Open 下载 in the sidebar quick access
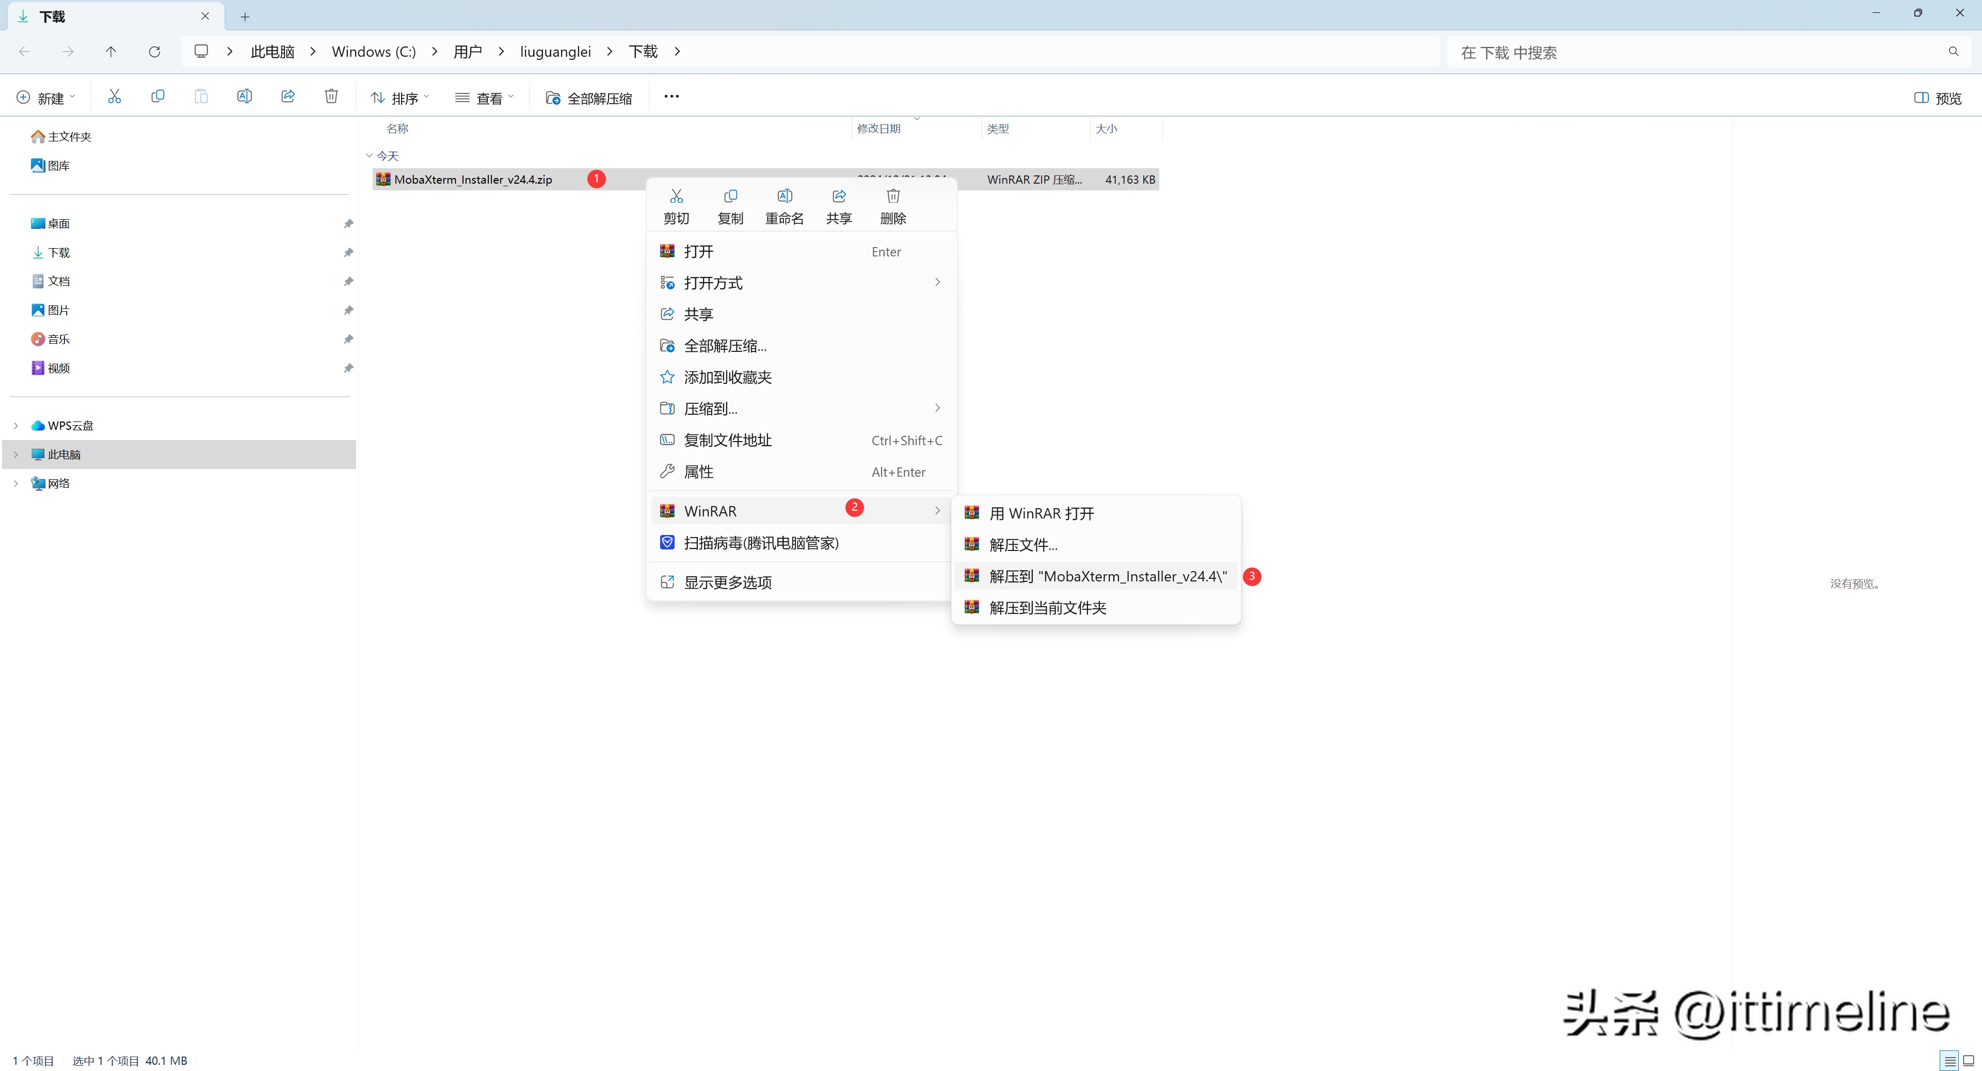Image resolution: width=1982 pixels, height=1071 pixels. 58,252
